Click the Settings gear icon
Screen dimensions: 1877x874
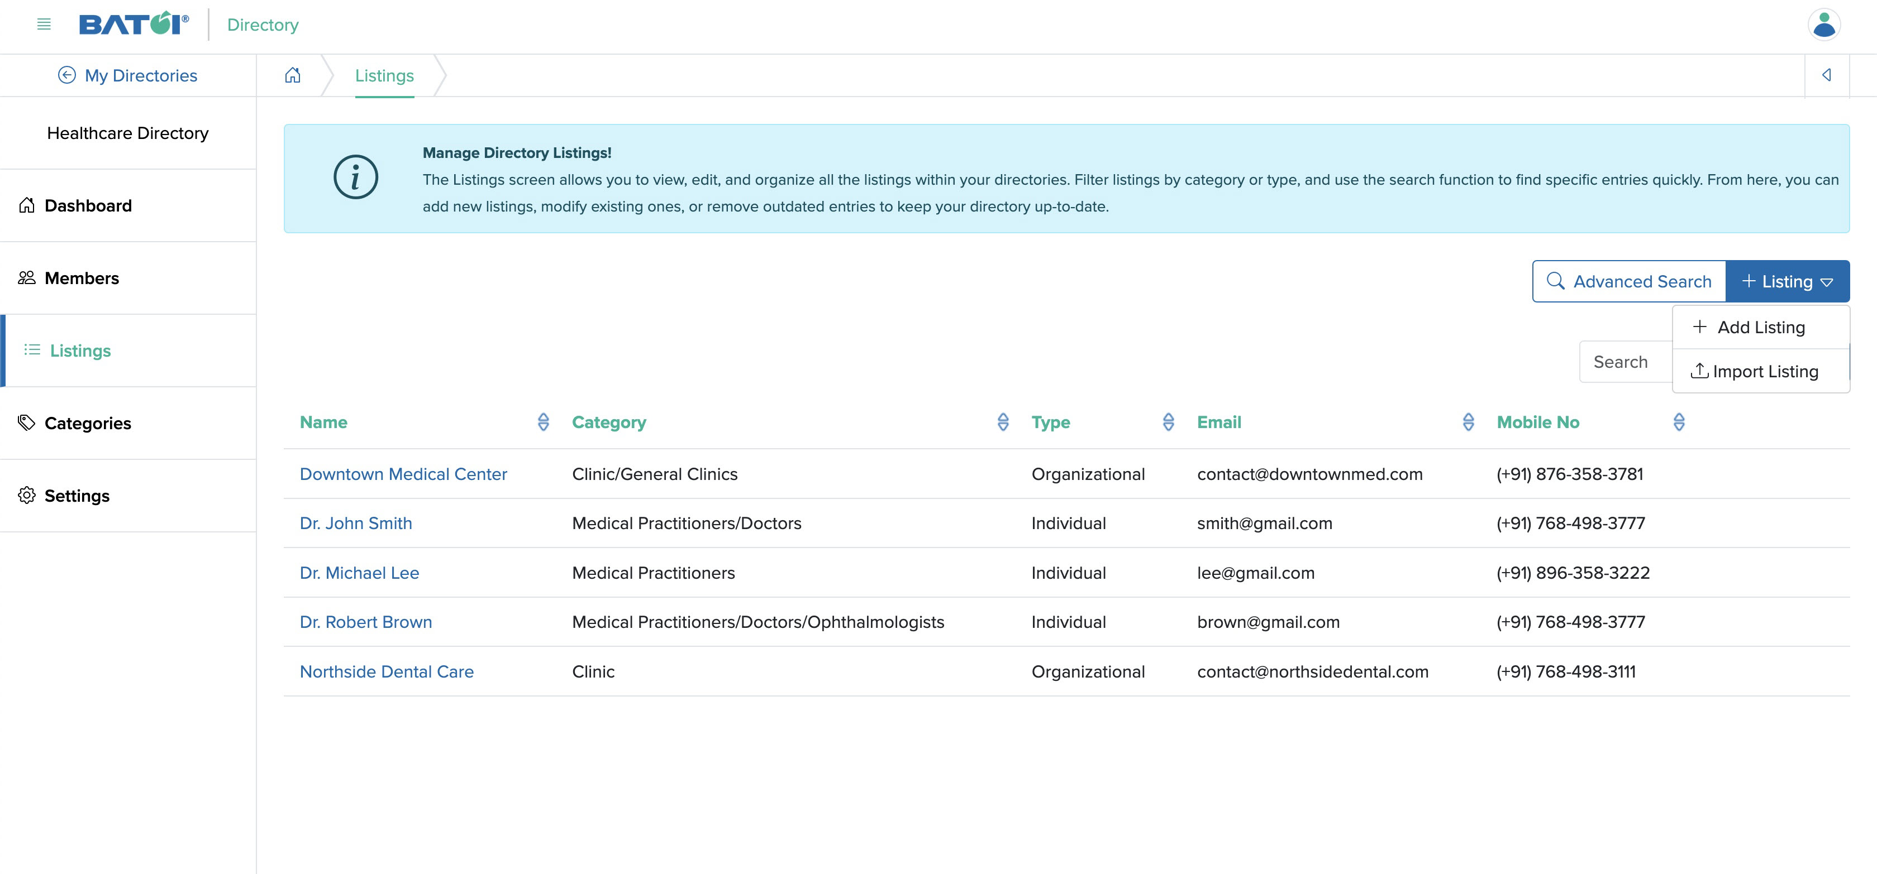click(27, 496)
